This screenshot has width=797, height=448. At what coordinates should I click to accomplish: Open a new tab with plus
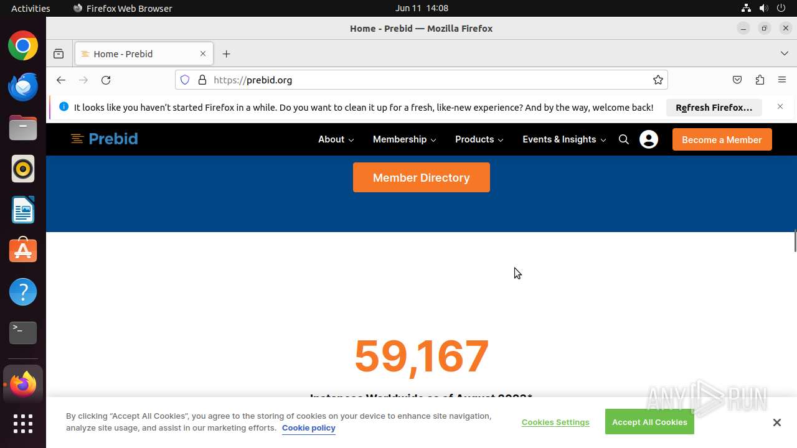[x=227, y=54]
